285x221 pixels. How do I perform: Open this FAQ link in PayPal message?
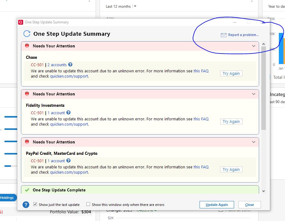point(201,167)
